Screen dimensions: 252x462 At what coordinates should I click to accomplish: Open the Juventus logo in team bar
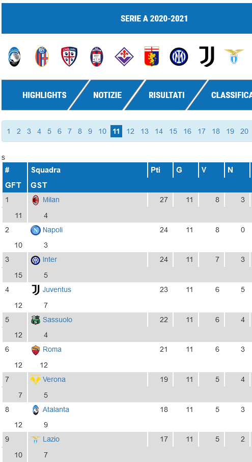pos(207,57)
